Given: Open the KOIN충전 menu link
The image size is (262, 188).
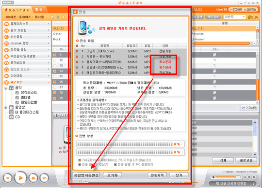Looking at the screenshot, I should click(x=11, y=17).
